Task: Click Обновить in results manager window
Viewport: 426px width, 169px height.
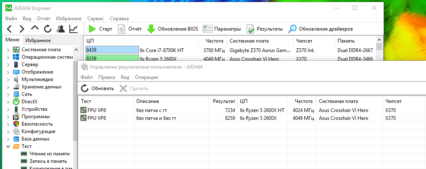Action: pos(98,88)
